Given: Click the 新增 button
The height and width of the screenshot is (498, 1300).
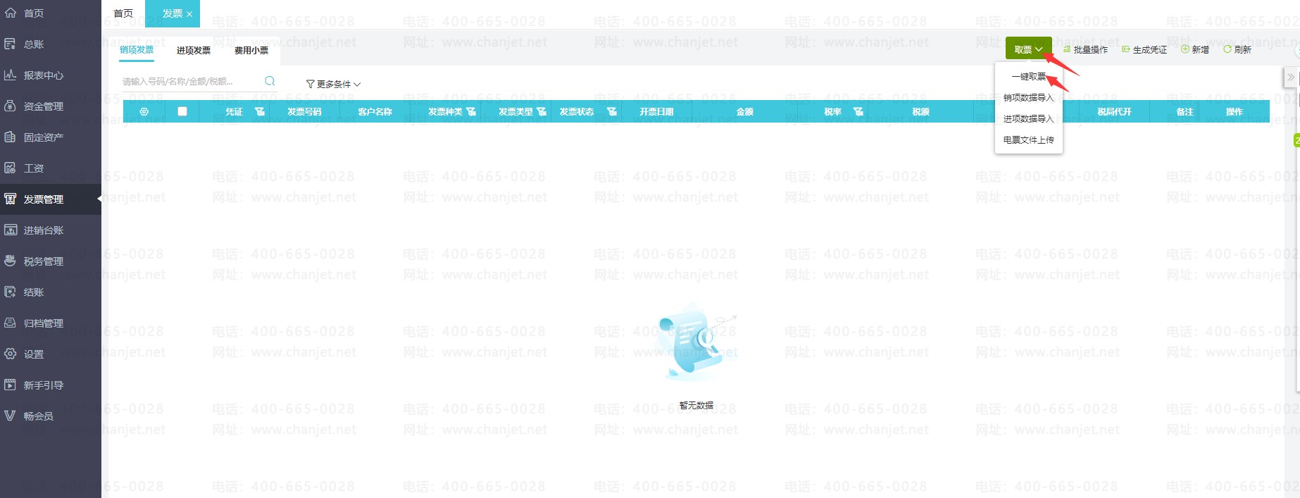Looking at the screenshot, I should (x=1195, y=49).
